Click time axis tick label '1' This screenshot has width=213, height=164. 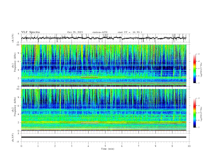click(38, 146)
